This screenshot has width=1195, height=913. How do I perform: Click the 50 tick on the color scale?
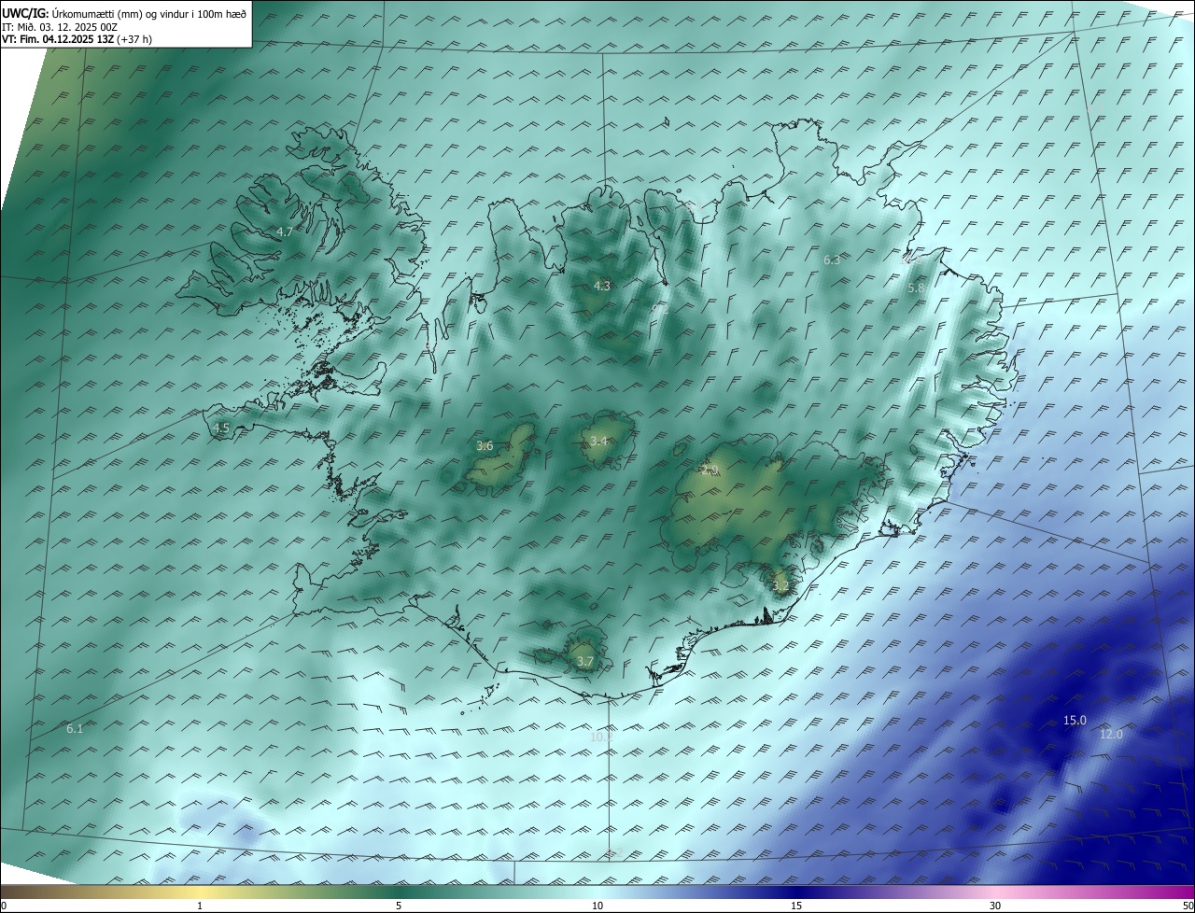(x=1188, y=906)
